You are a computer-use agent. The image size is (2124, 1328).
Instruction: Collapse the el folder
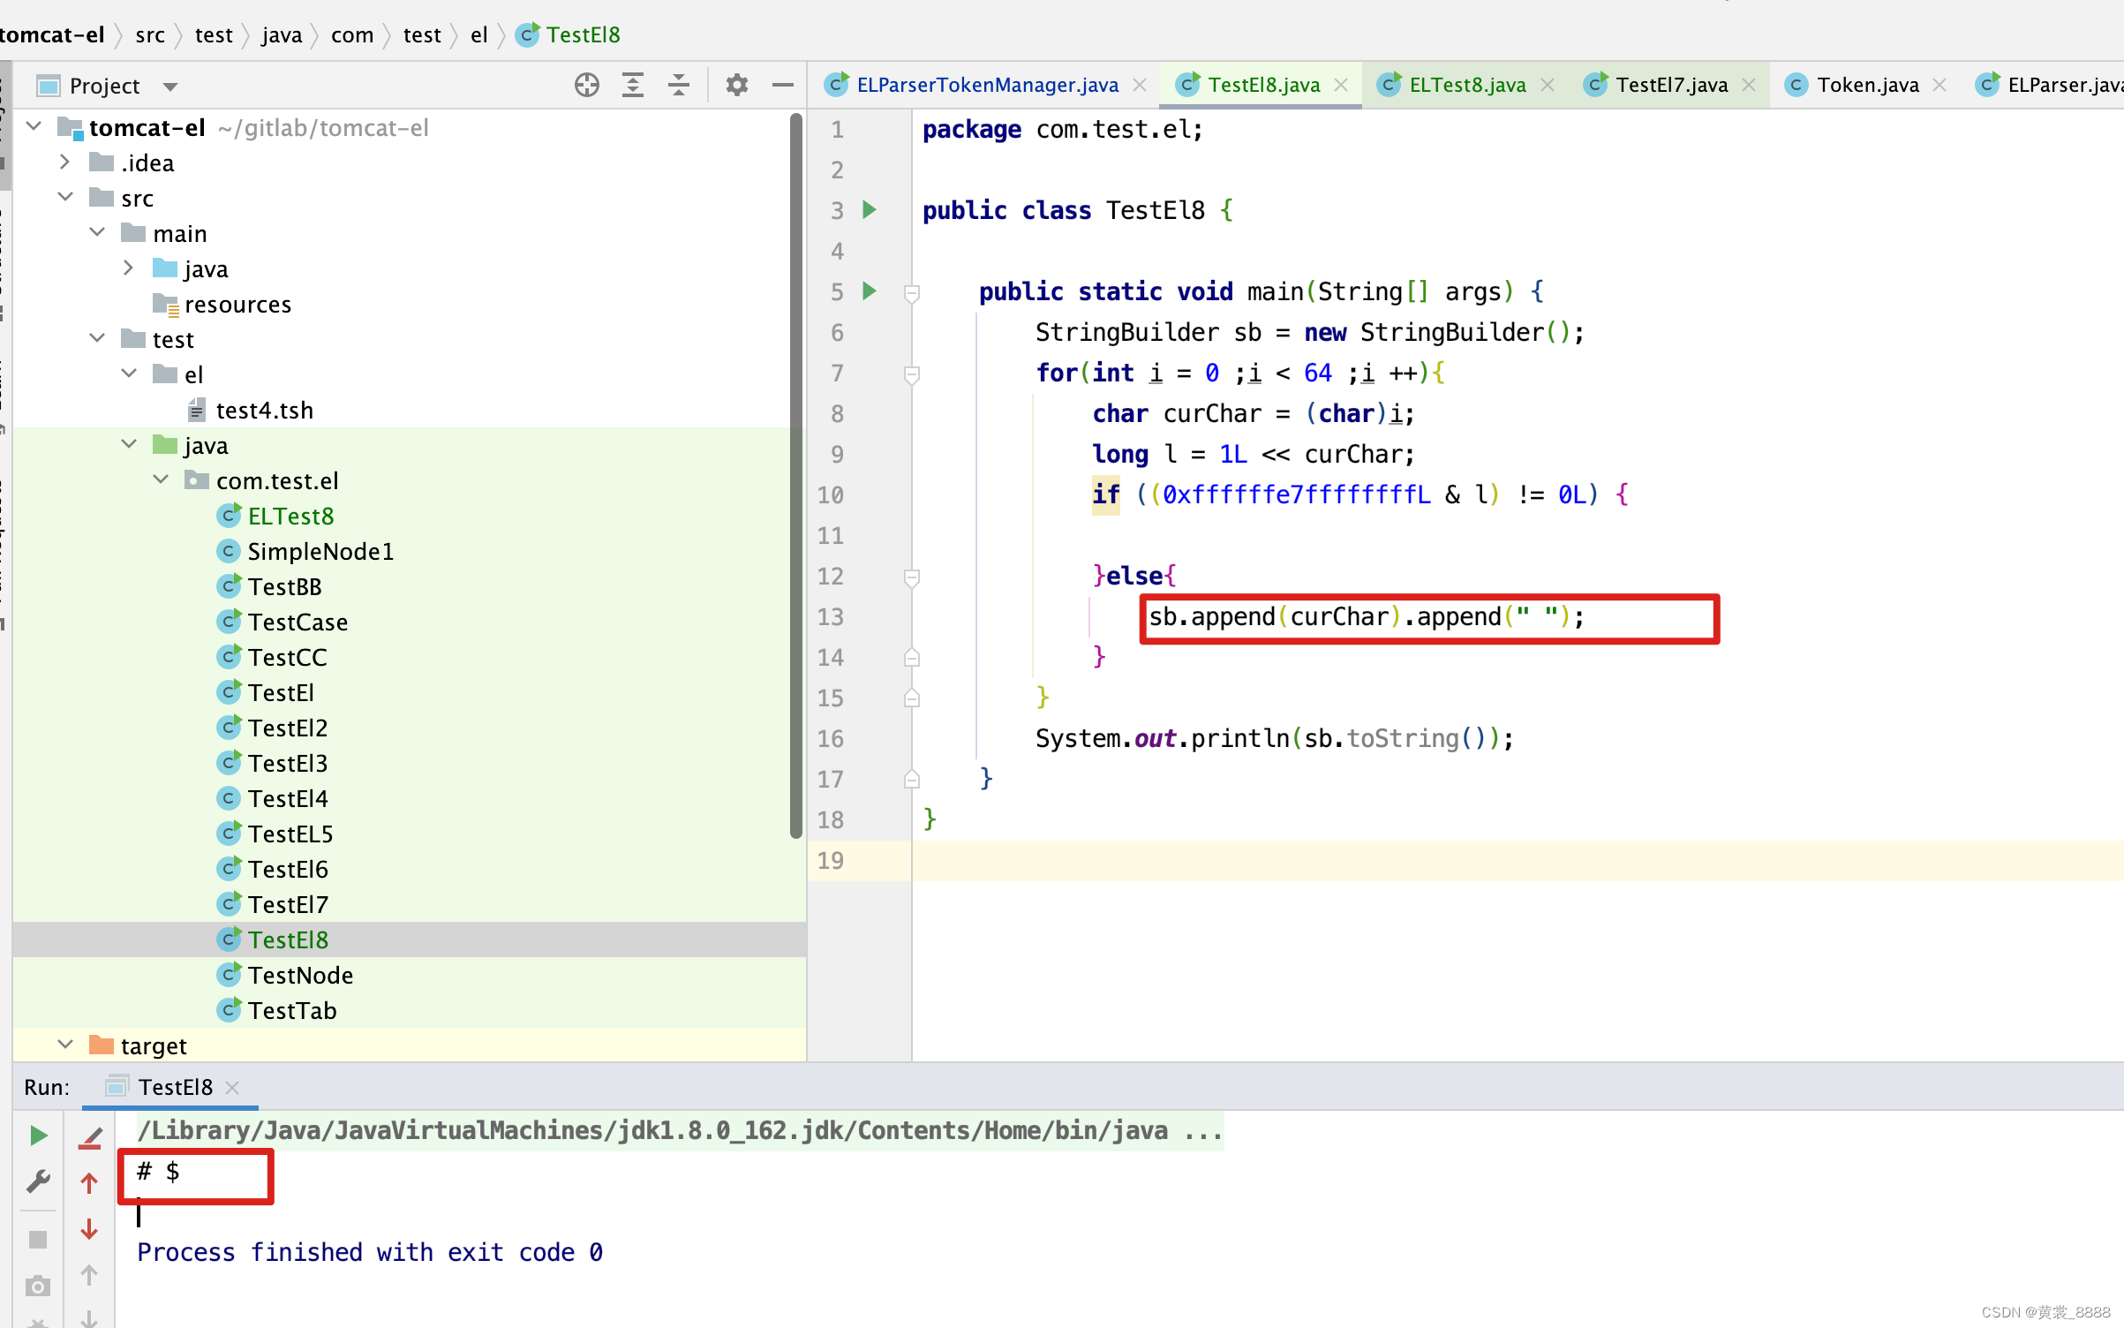tap(129, 373)
